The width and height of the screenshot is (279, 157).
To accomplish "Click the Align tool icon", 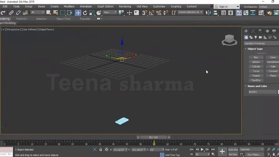I will click(215, 13).
